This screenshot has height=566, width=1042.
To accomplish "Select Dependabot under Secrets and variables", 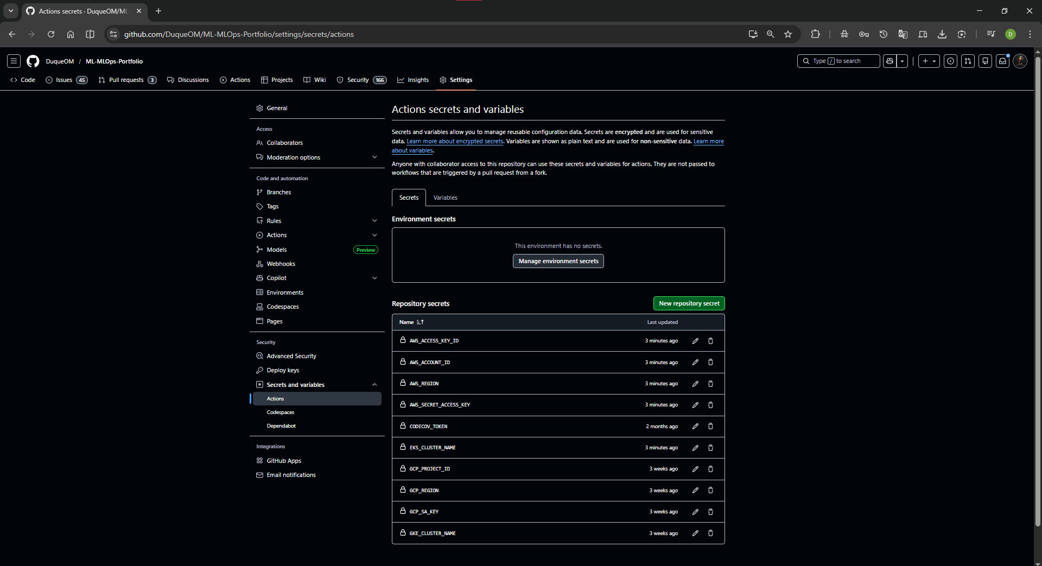I will point(281,426).
